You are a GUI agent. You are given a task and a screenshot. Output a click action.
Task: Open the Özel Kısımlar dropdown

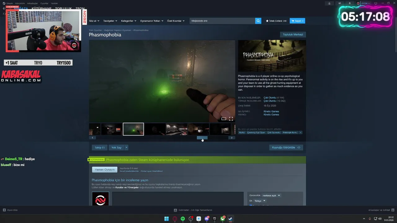(x=176, y=21)
